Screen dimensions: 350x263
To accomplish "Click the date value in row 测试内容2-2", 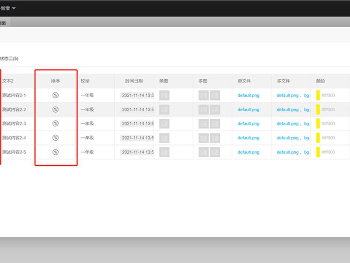I will (137, 110).
